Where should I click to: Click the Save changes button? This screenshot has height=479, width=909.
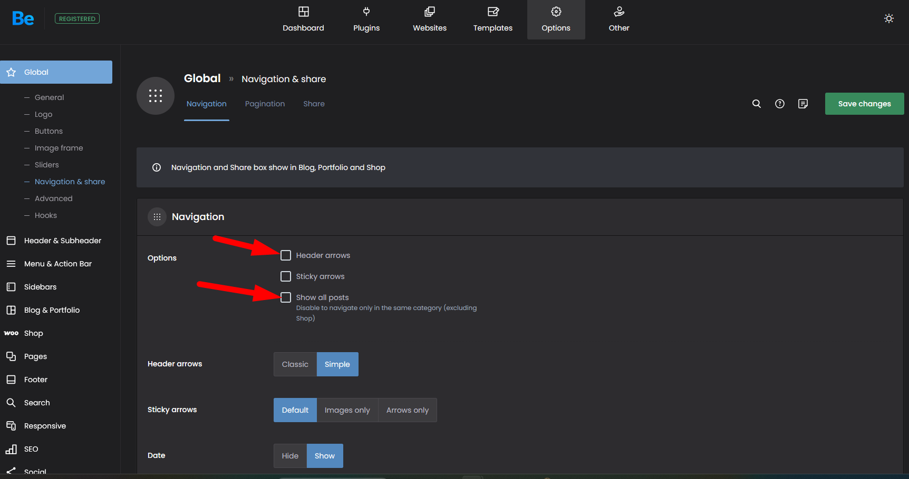tap(864, 104)
